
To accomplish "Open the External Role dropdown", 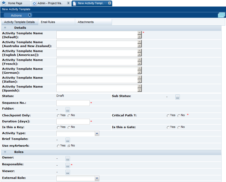I will 97,178.
